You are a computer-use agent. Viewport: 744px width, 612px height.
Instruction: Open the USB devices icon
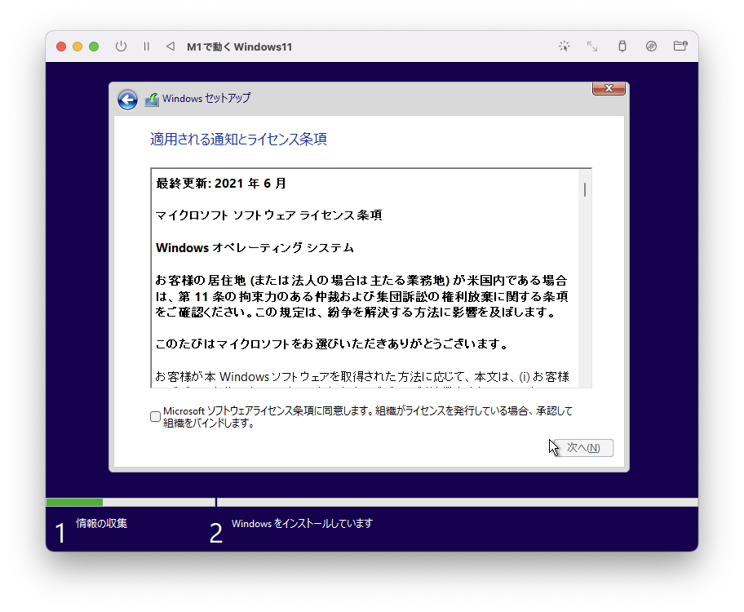622,46
